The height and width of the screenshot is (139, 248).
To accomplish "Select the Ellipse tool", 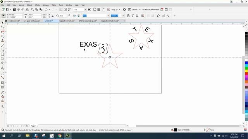I will pos(2,59).
